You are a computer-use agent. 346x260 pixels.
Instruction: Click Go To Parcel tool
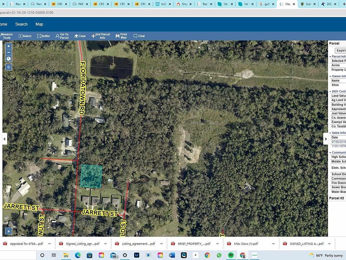coord(62,36)
